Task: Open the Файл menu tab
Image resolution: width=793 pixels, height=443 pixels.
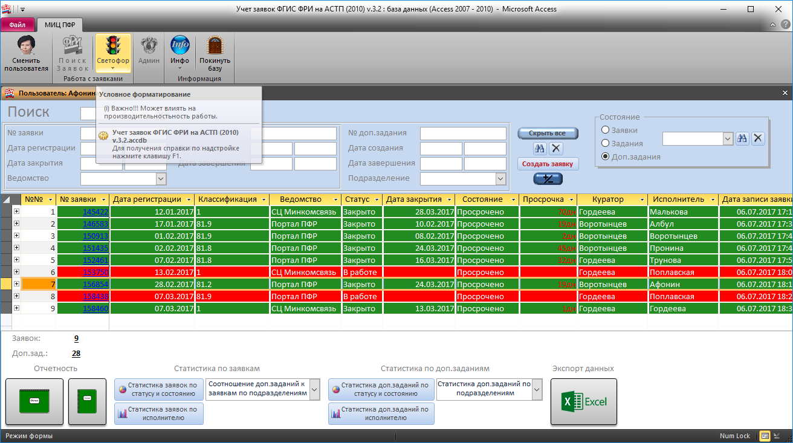Action: [17, 25]
